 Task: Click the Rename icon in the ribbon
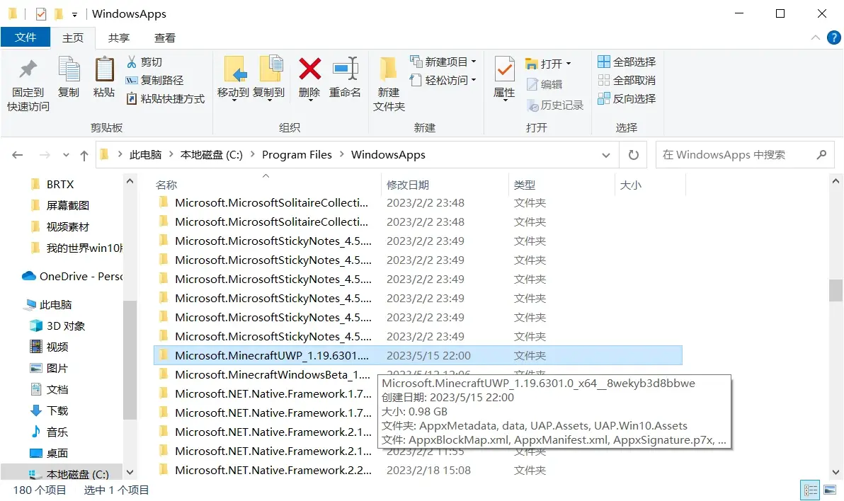(x=345, y=69)
